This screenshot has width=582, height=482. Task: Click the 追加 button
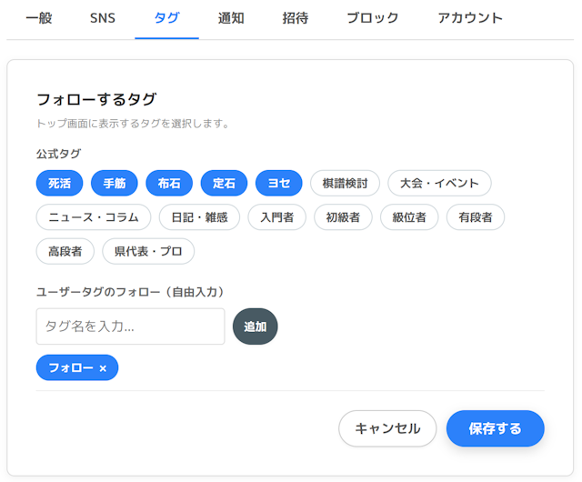tap(255, 326)
